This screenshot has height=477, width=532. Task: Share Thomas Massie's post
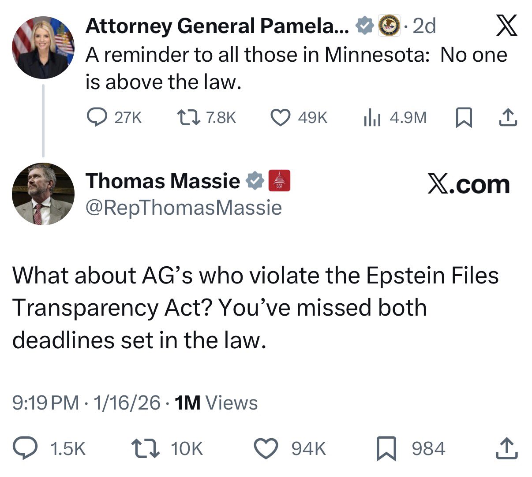pos(507,448)
